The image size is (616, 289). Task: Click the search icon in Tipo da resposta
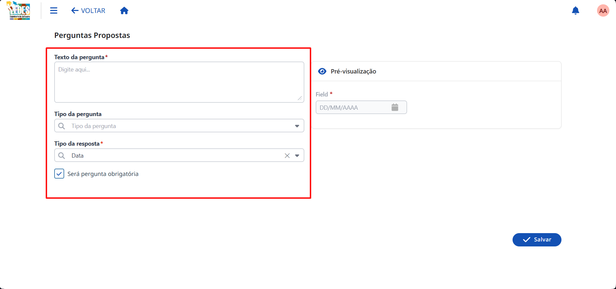62,156
